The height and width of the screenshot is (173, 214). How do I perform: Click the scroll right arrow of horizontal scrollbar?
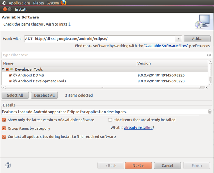coord(207,87)
